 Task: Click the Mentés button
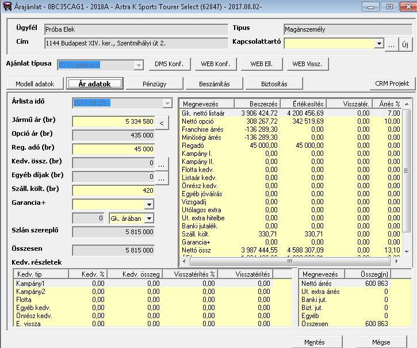pos(317,342)
